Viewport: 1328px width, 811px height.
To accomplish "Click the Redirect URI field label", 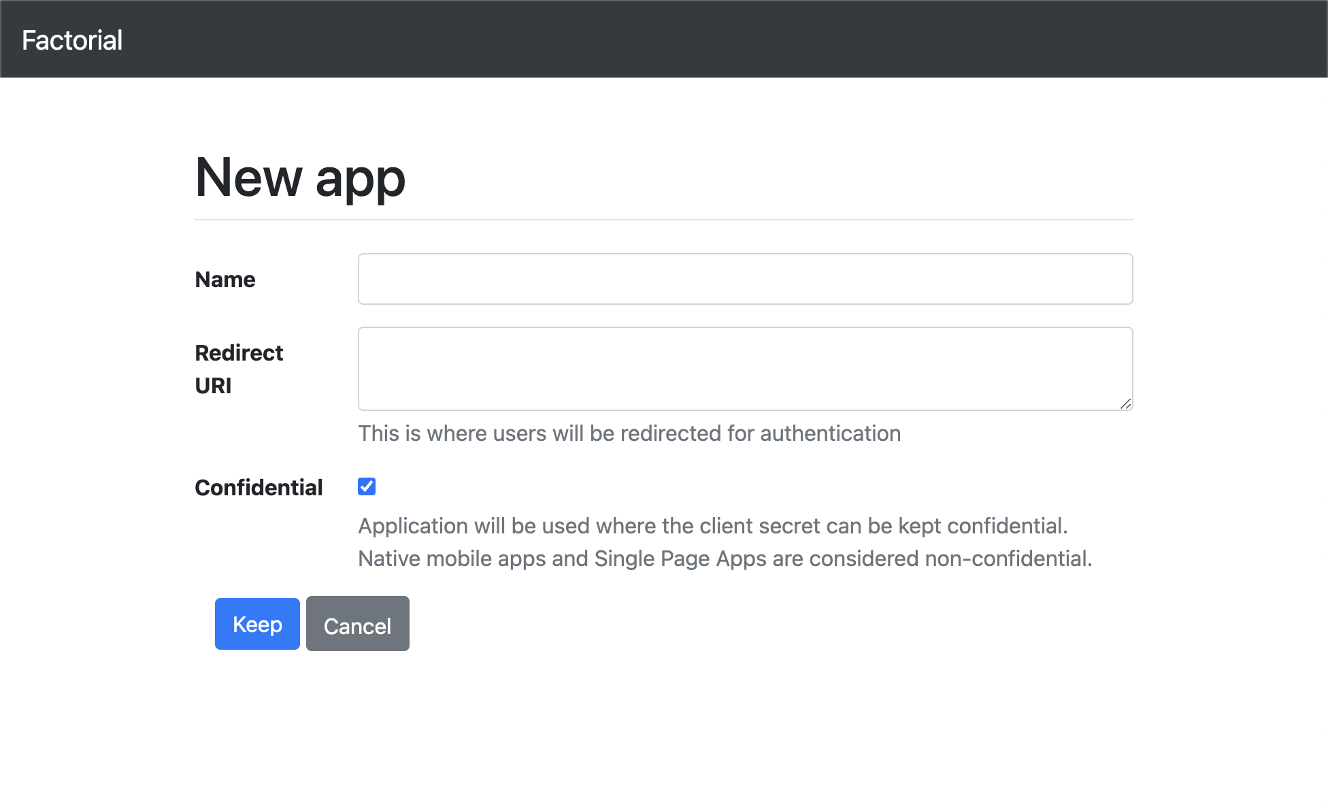I will click(239, 369).
